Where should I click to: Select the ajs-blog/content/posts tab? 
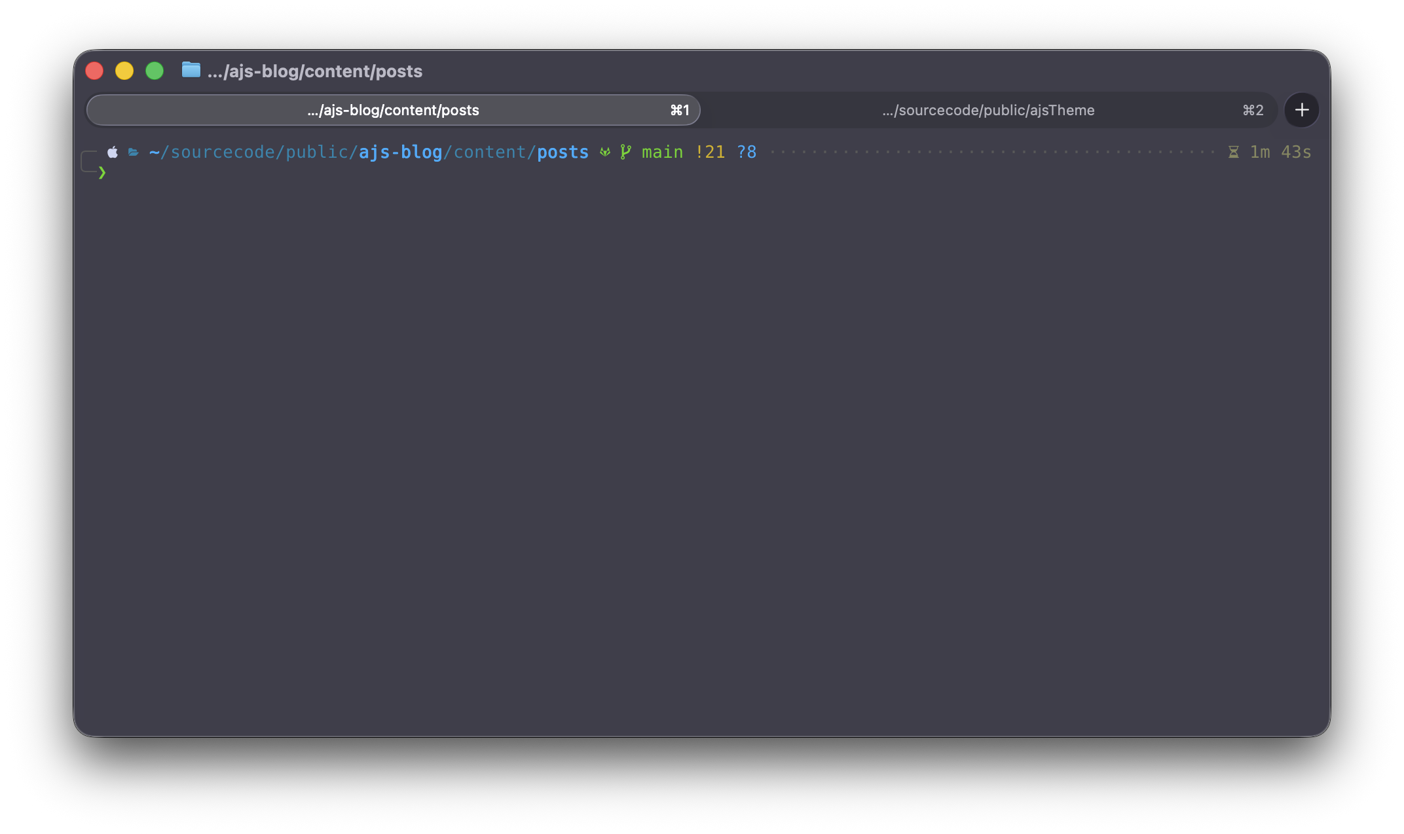click(393, 110)
